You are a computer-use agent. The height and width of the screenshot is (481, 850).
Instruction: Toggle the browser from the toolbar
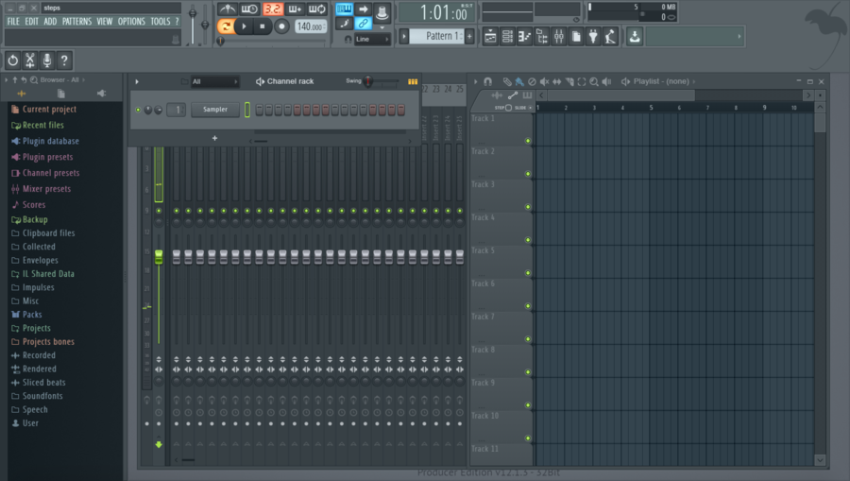click(542, 36)
